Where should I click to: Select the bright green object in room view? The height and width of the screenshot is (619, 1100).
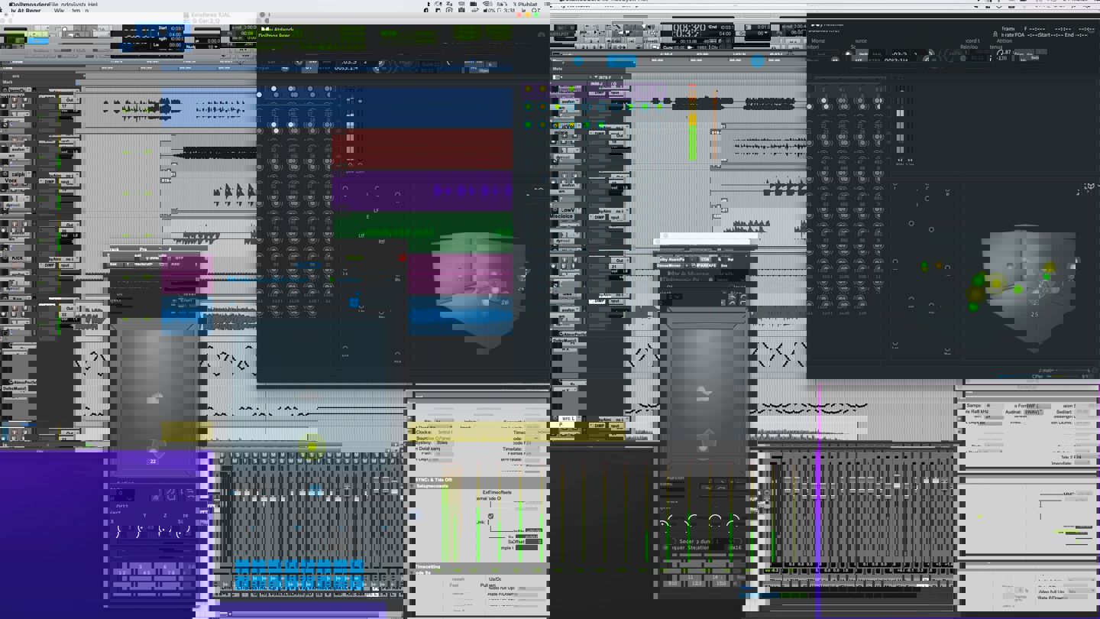[1017, 289]
